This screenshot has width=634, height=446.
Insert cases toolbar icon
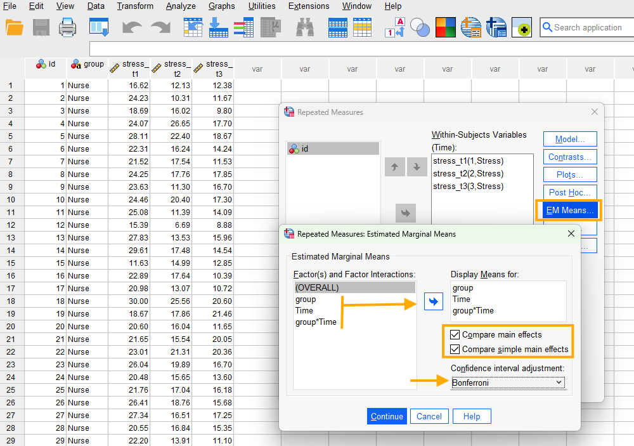click(x=338, y=27)
